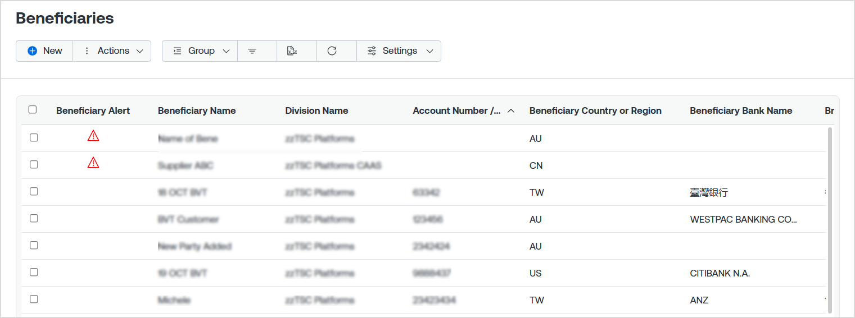Click the indent icon on the Group button

pyautogui.click(x=177, y=51)
